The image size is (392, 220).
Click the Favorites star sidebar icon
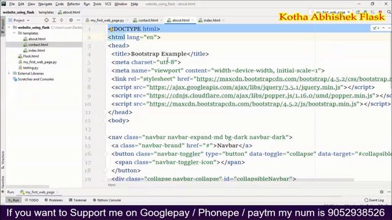(x=2, y=191)
